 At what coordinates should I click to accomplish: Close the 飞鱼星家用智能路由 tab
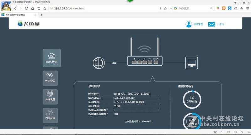35,15
